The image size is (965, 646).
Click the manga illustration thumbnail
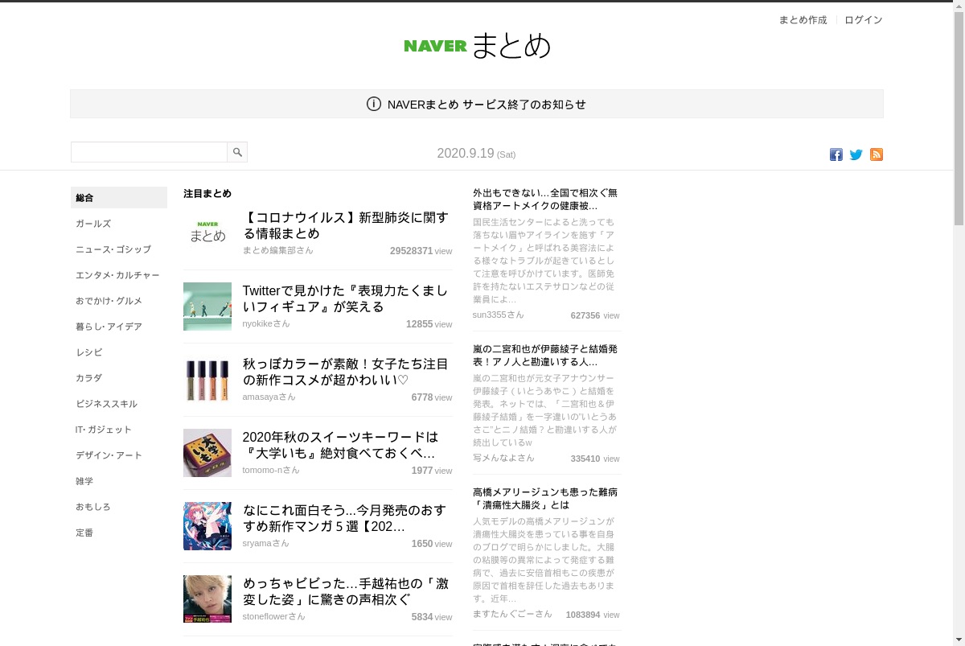coord(207,526)
